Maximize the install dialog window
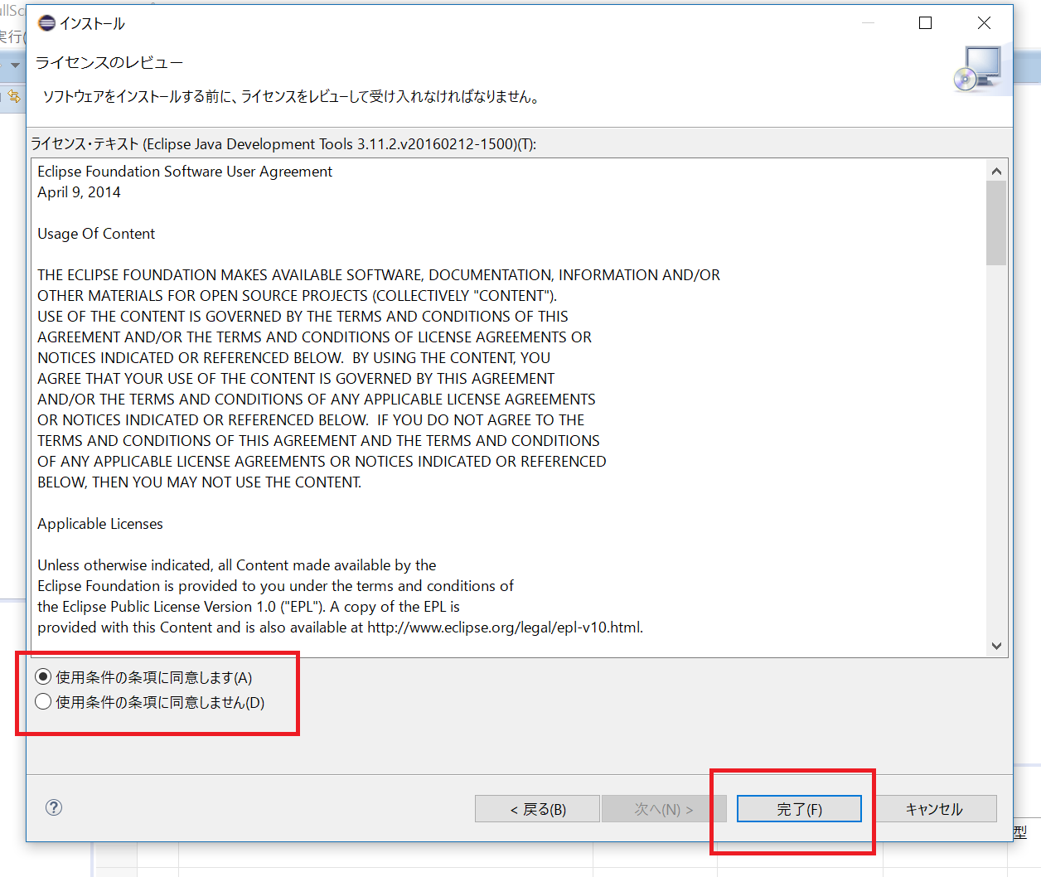Screen dimensions: 1041x877 point(926,23)
